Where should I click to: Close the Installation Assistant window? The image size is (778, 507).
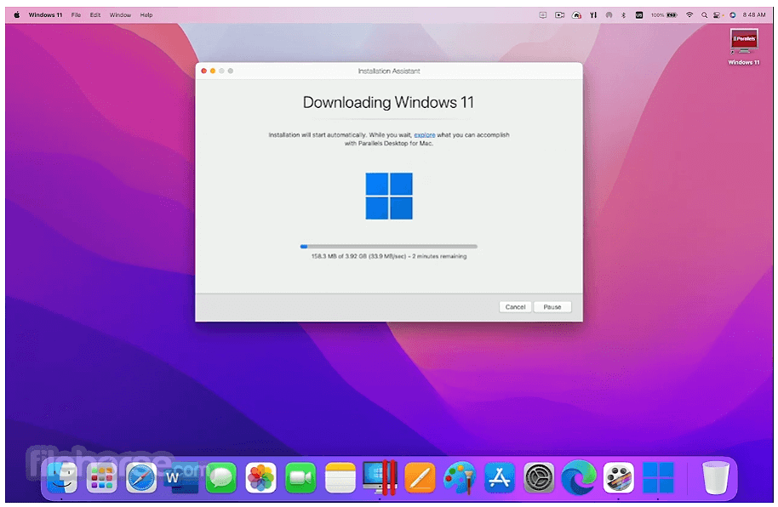tap(203, 71)
